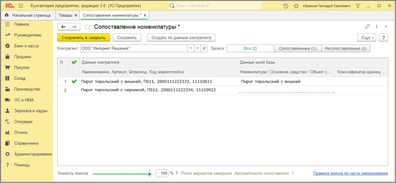This screenshot has height=183, width=396.
Task: Click green checkmark in row 1
Action: (x=74, y=81)
